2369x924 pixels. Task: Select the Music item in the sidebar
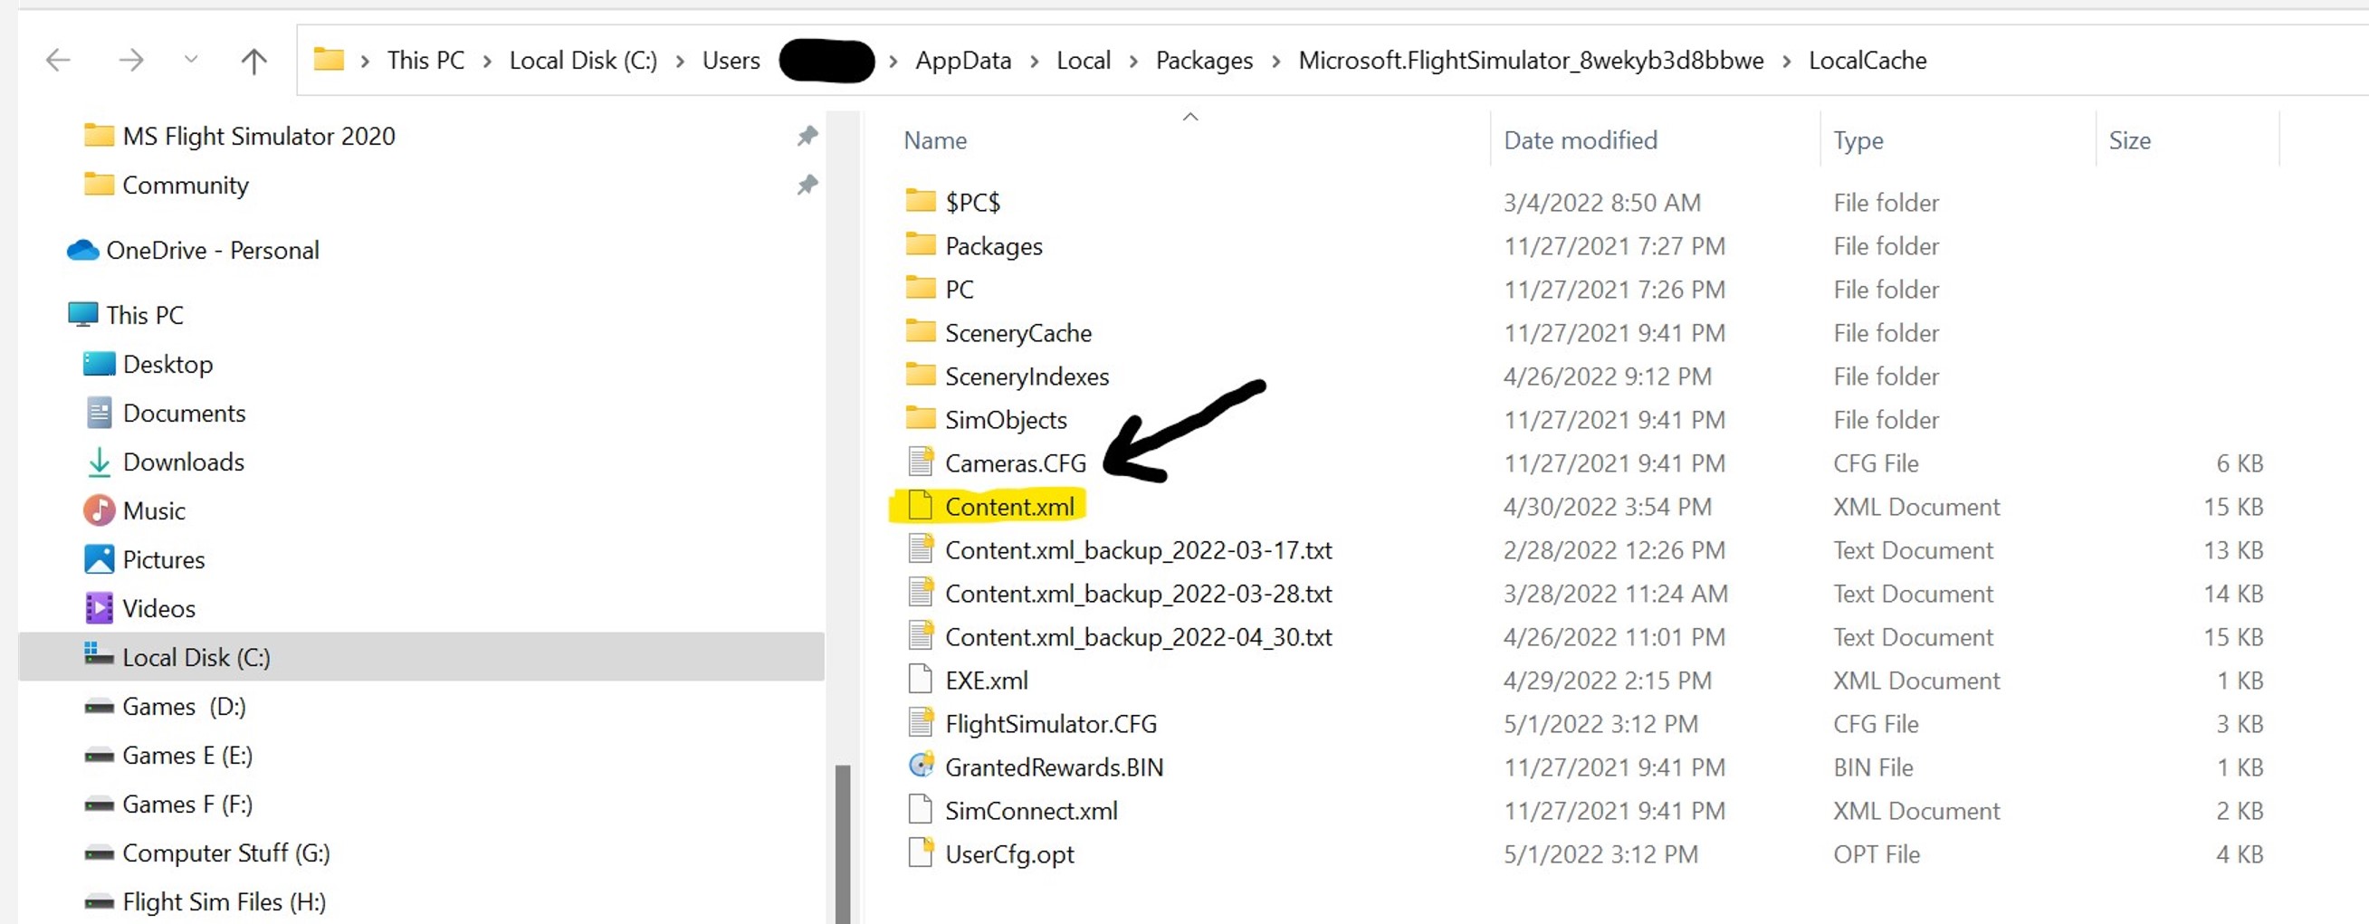click(x=156, y=510)
